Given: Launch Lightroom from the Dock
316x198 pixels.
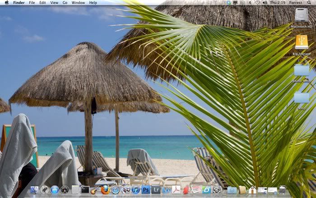Looking at the screenshot, I should click(156, 190).
